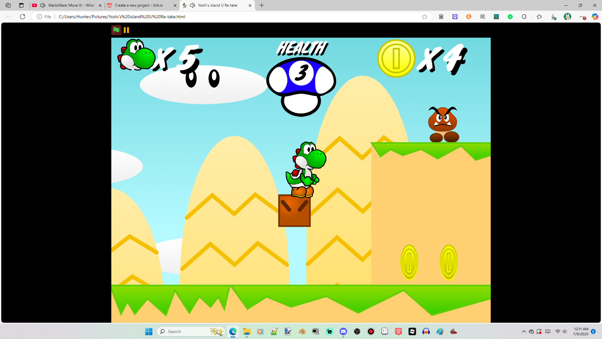Open the Wi-Fi network settings flyout

tap(557, 331)
